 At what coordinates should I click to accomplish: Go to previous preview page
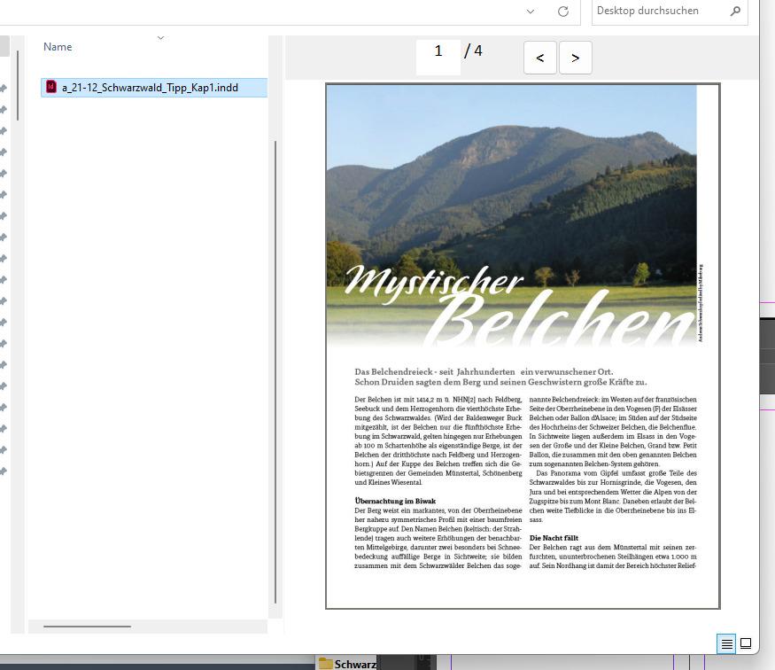click(x=539, y=58)
